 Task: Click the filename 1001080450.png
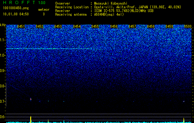16,8
